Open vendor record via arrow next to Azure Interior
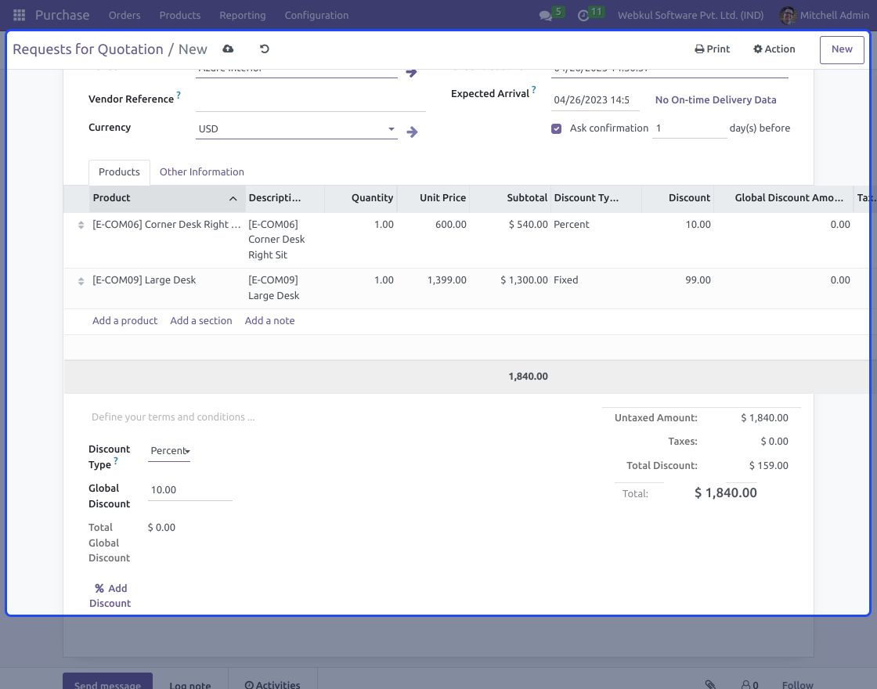 (x=411, y=73)
